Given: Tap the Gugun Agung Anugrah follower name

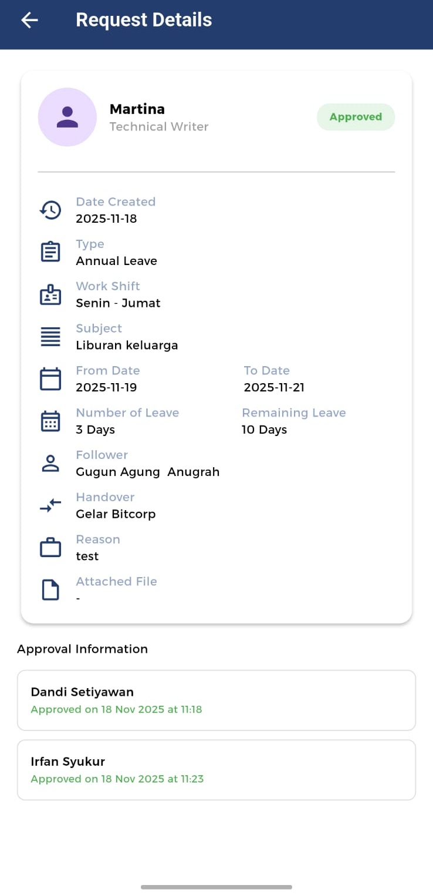Looking at the screenshot, I should 148,472.
